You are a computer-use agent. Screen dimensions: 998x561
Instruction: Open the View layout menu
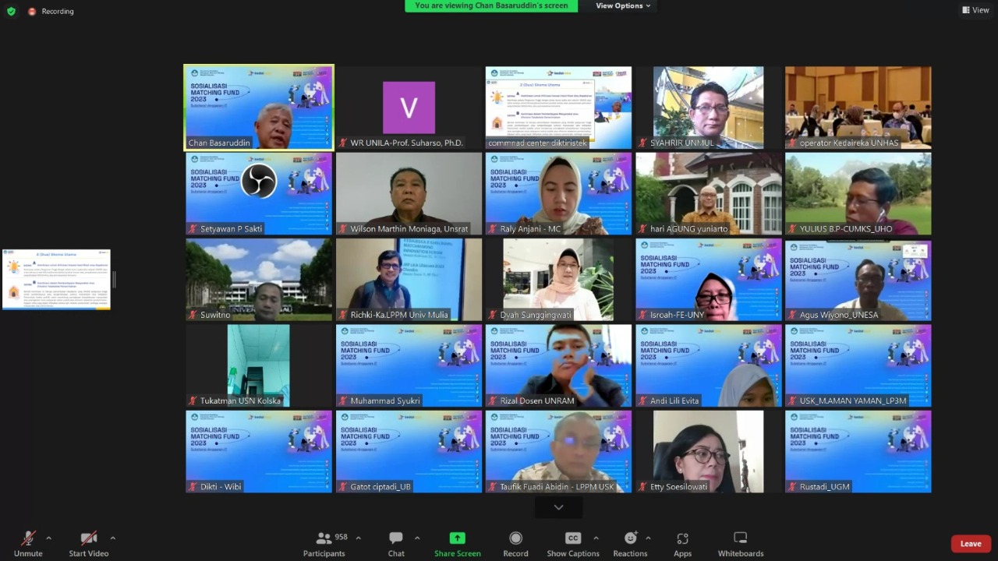point(975,10)
